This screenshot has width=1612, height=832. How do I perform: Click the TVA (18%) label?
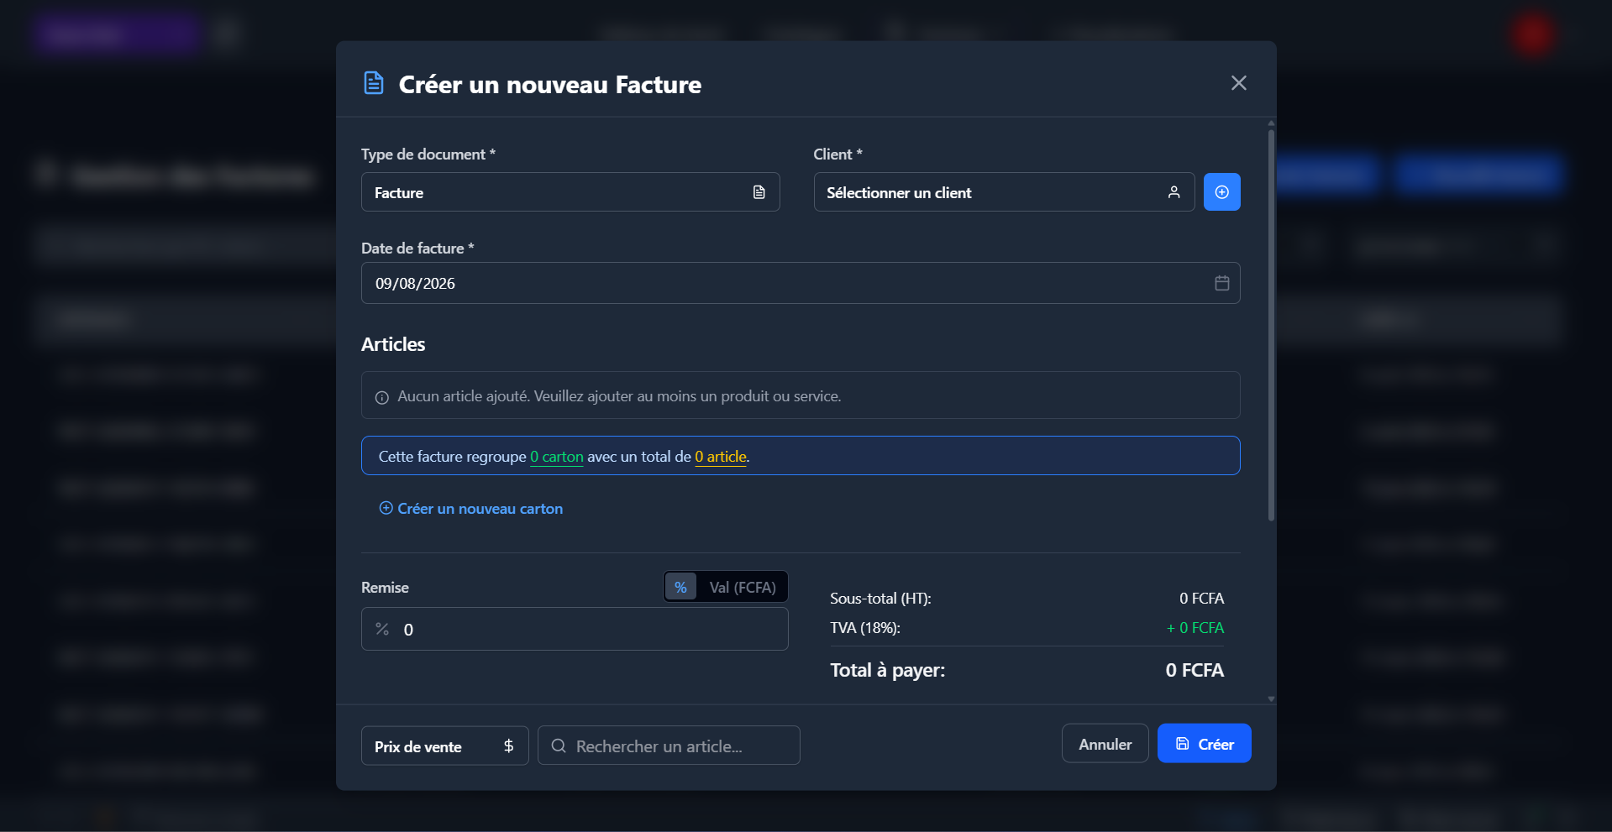pyautogui.click(x=865, y=628)
